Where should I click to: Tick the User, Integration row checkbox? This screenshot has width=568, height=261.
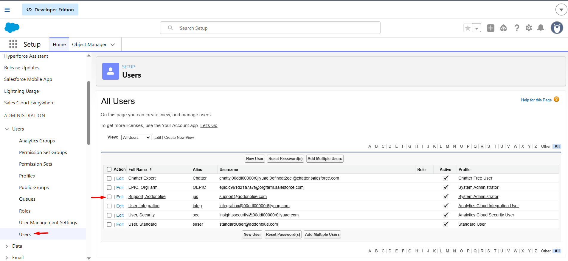[x=109, y=206]
